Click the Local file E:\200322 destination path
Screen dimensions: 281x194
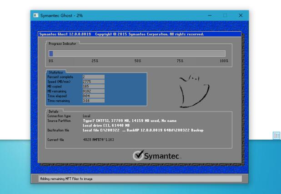coord(143,130)
